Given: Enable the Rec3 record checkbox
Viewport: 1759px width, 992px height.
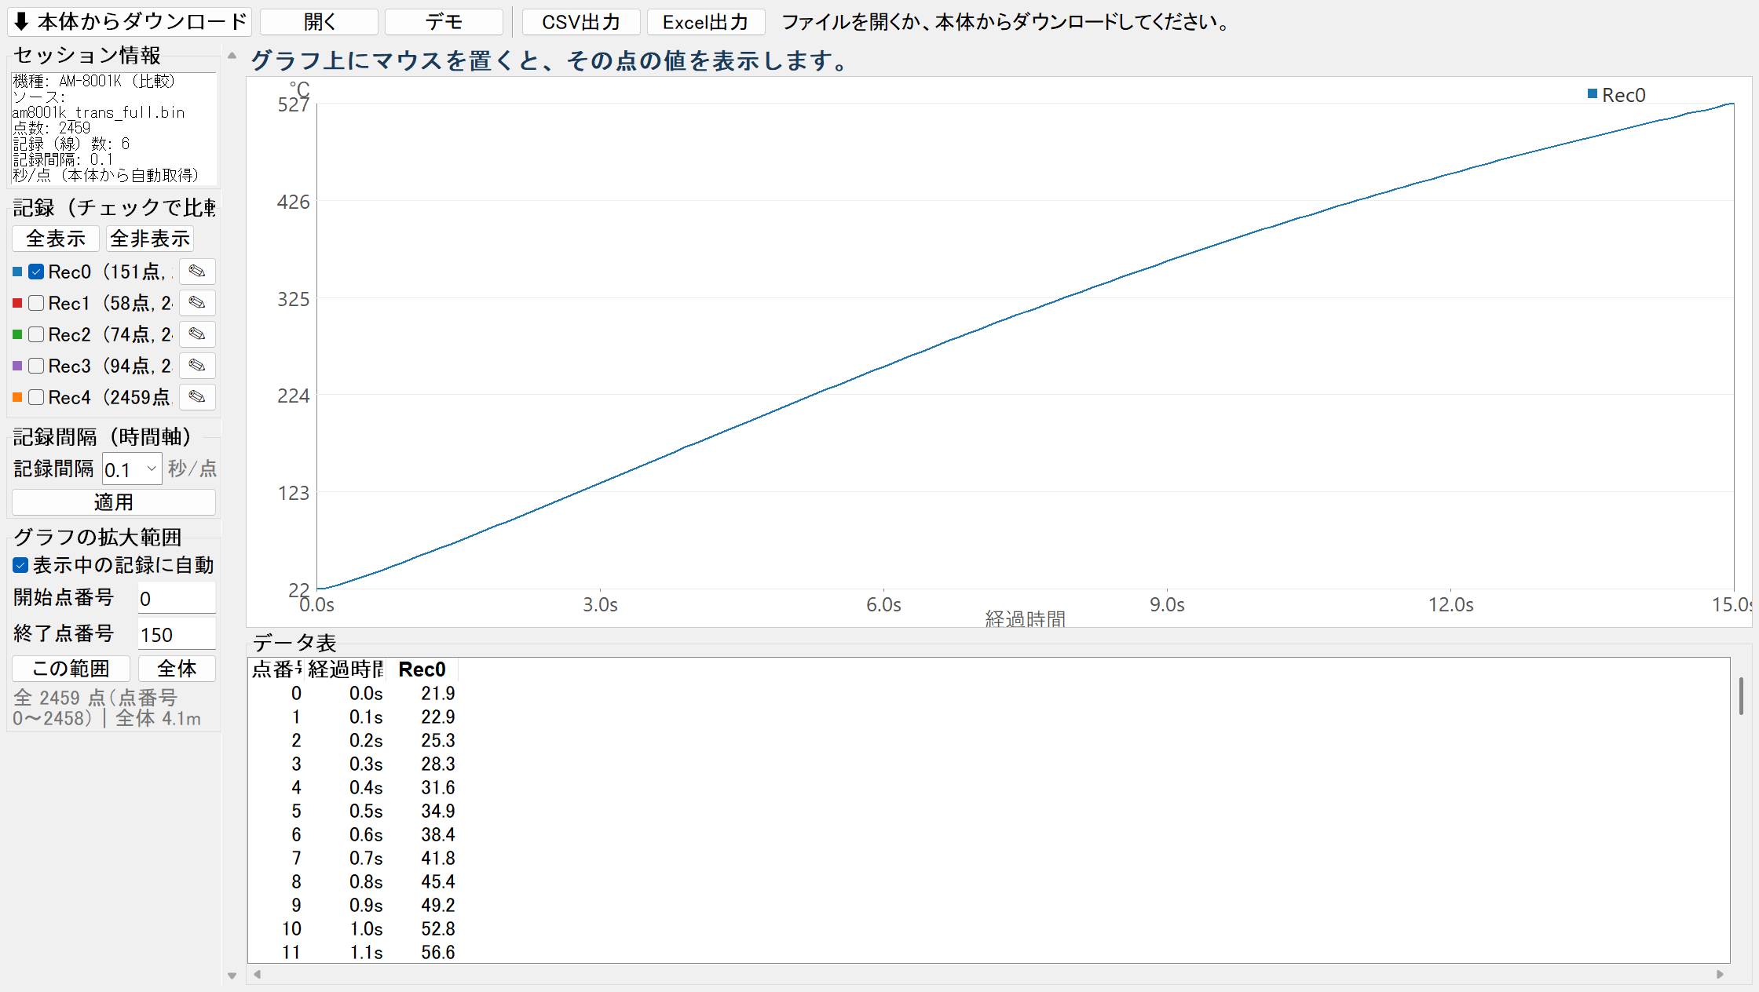Looking at the screenshot, I should tap(36, 366).
